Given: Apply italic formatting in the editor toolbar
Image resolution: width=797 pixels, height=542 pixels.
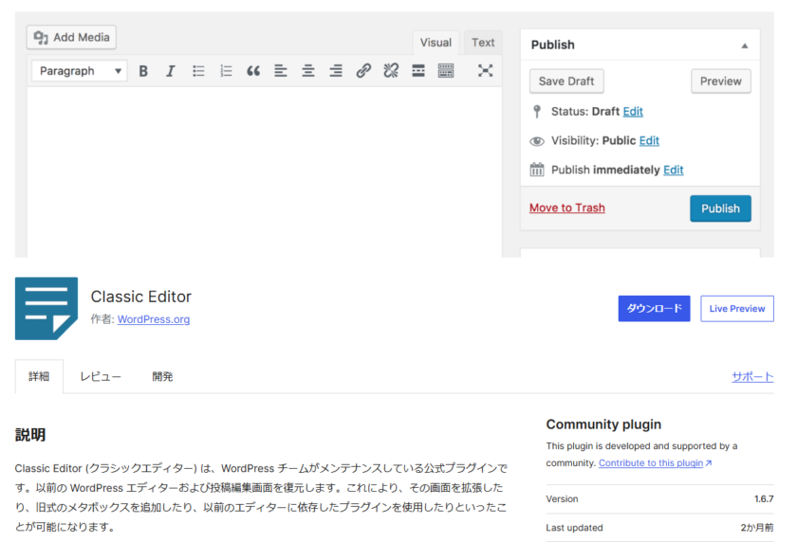Looking at the screenshot, I should pos(171,71).
